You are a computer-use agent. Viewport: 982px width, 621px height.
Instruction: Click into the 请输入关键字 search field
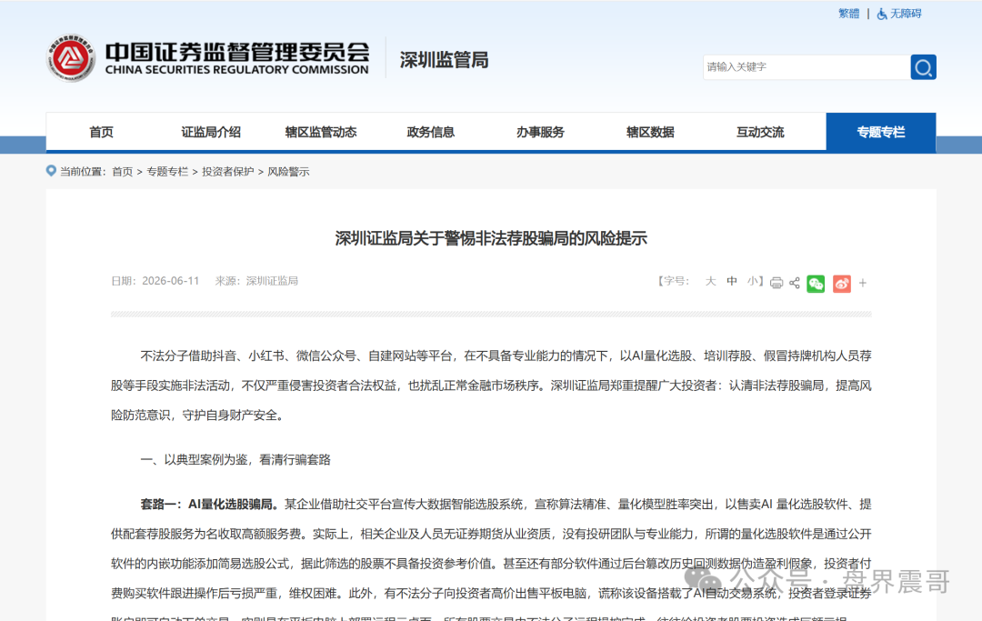click(807, 67)
